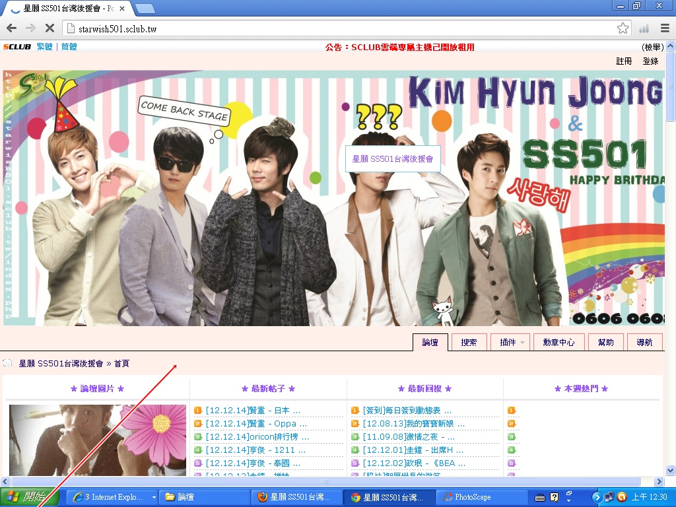Switch to 論壇 folder in taskbar
The width and height of the screenshot is (676, 507).
205,497
